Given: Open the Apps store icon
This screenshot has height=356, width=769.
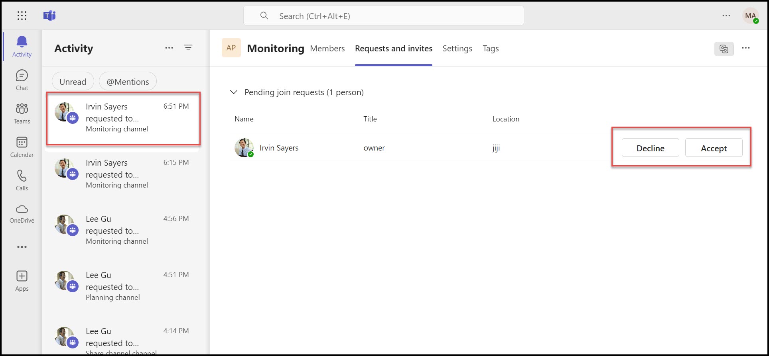Looking at the screenshot, I should click(x=22, y=281).
